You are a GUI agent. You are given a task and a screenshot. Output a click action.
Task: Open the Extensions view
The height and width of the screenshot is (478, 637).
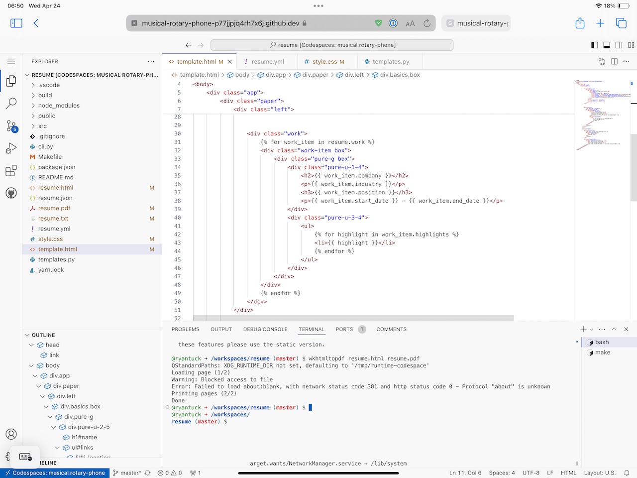[x=11, y=171]
